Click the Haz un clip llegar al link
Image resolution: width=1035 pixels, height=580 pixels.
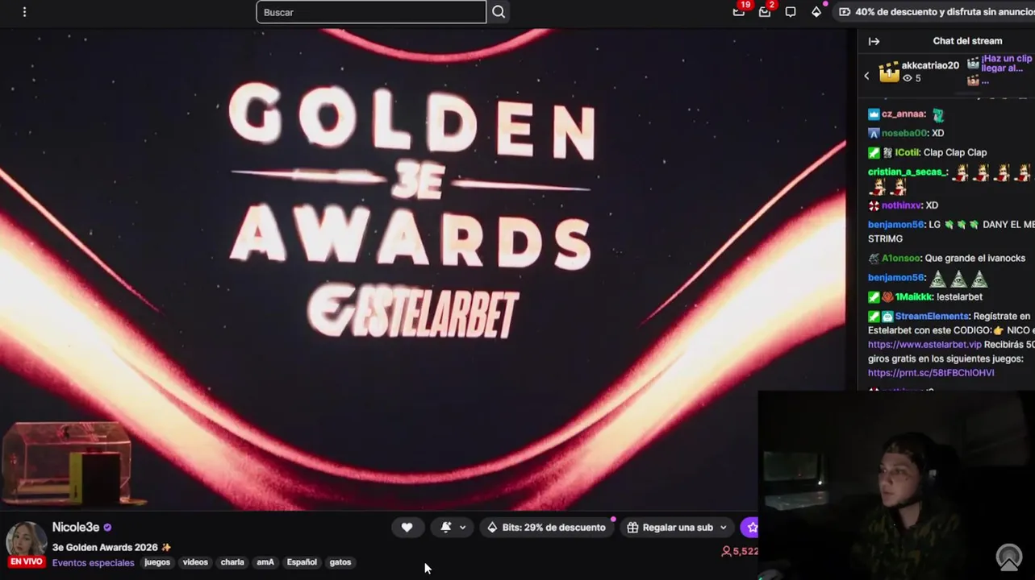click(x=1006, y=64)
